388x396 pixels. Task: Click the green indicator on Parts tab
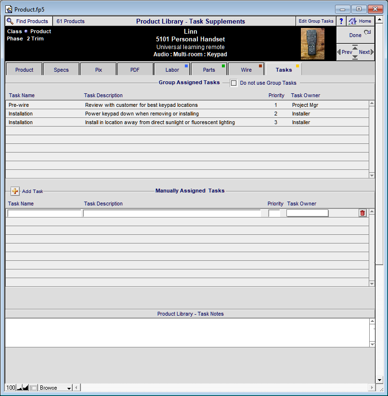pos(223,66)
